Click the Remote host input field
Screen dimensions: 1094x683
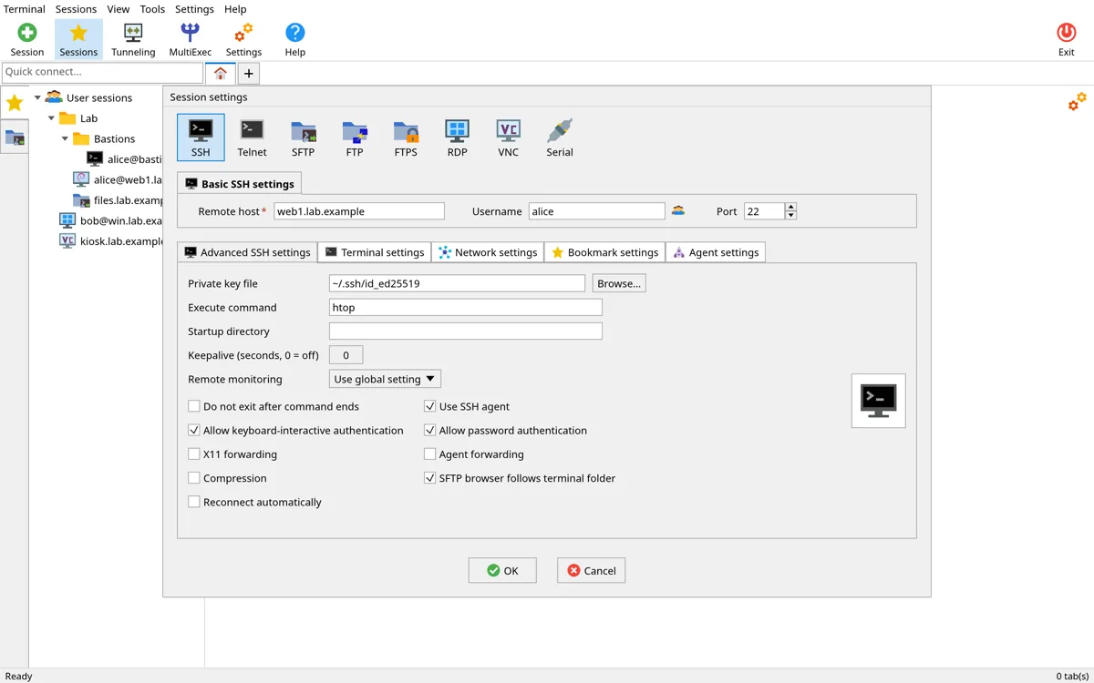tap(359, 211)
